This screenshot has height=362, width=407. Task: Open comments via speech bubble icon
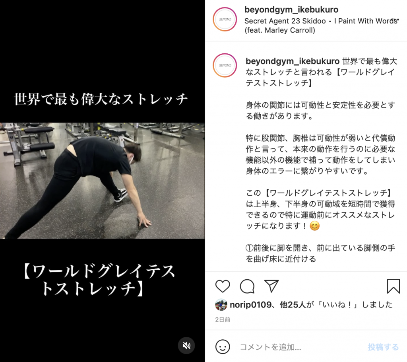pos(247,286)
